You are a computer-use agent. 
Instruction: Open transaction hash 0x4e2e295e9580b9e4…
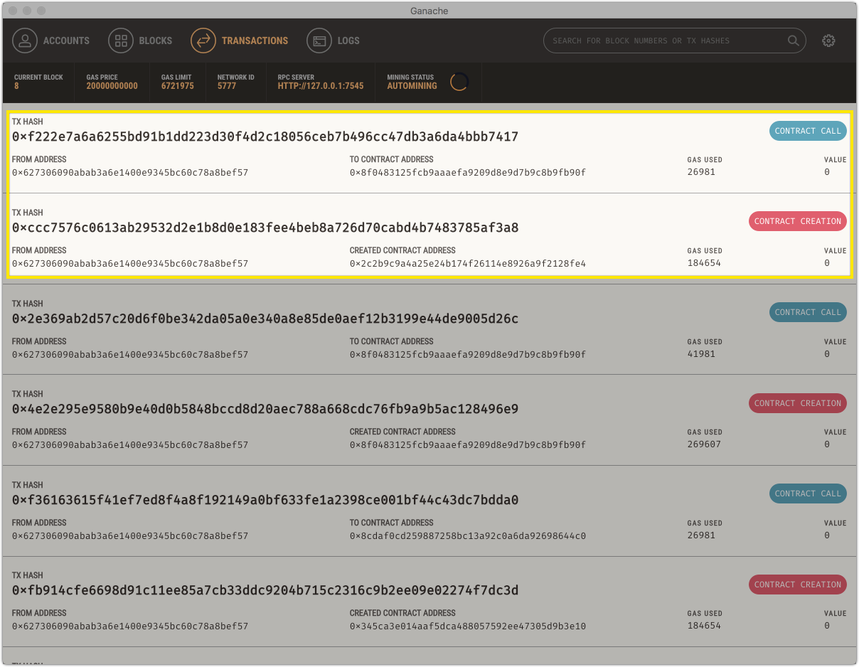(x=265, y=409)
